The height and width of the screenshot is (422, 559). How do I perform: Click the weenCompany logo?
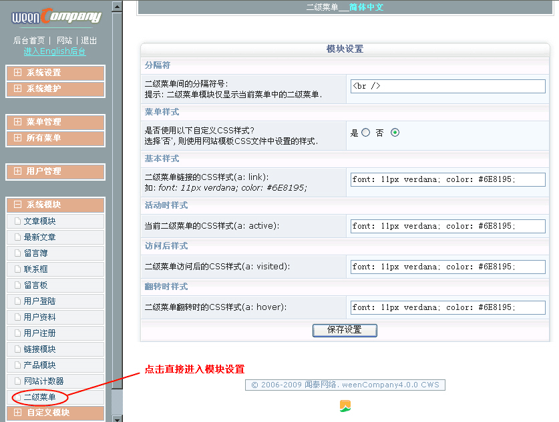(x=56, y=17)
